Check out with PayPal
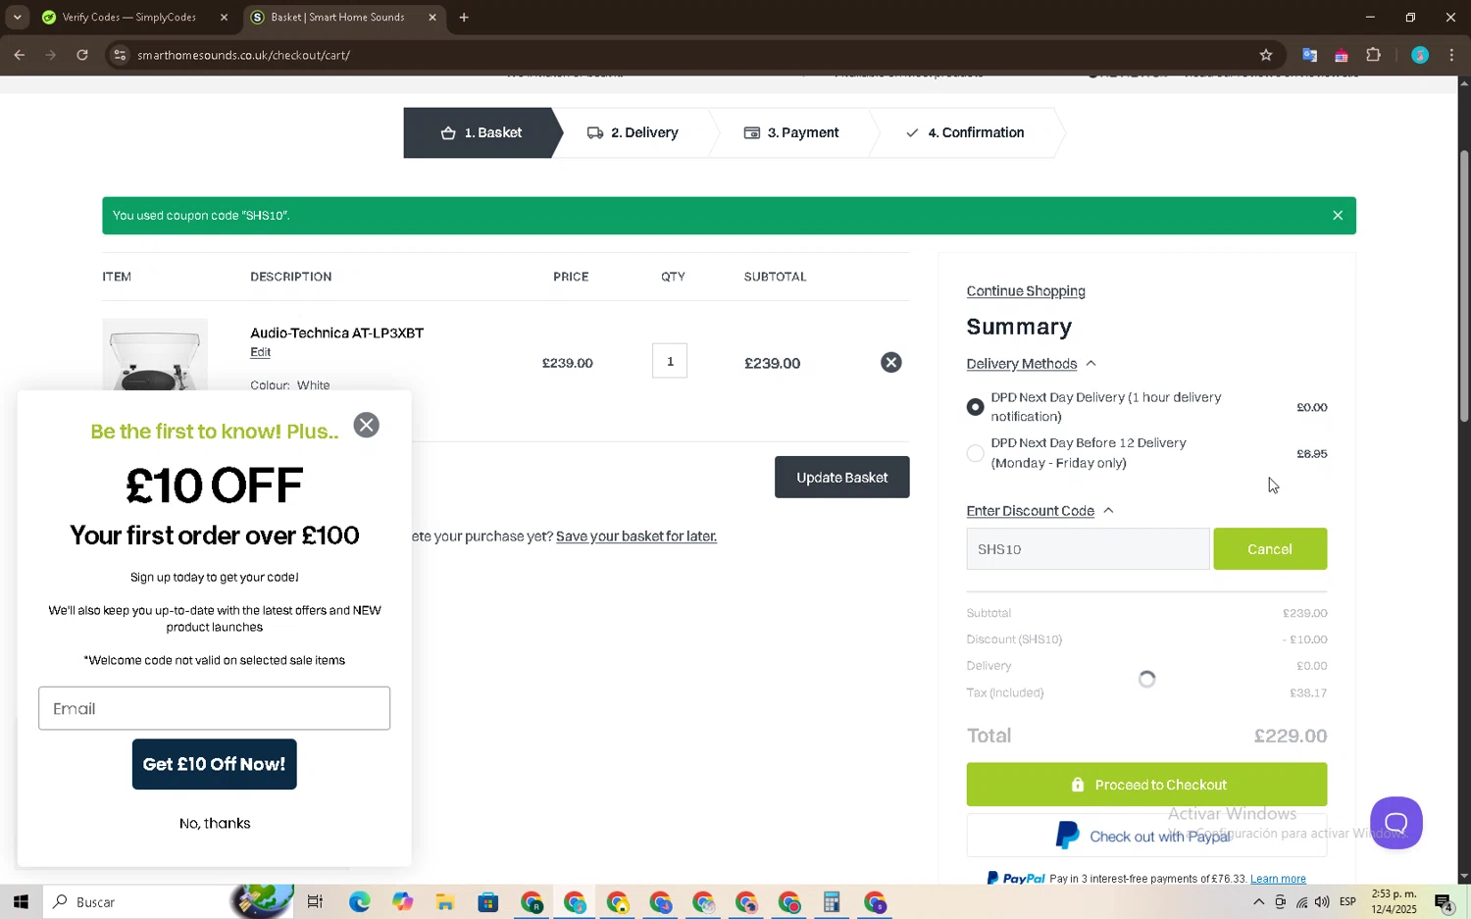This screenshot has height=919, width=1471. point(1146,836)
